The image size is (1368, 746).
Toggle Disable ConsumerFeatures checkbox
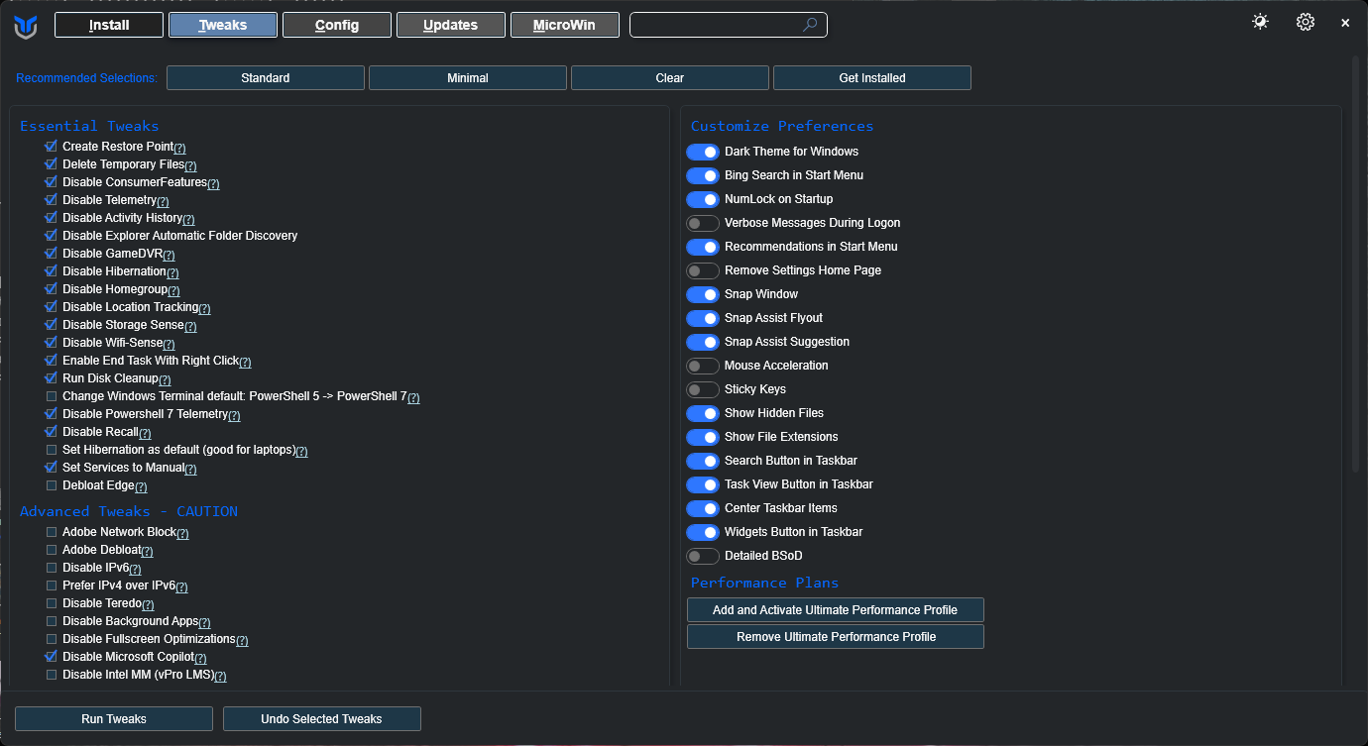click(x=52, y=182)
